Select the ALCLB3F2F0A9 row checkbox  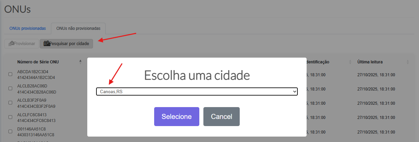point(10,103)
